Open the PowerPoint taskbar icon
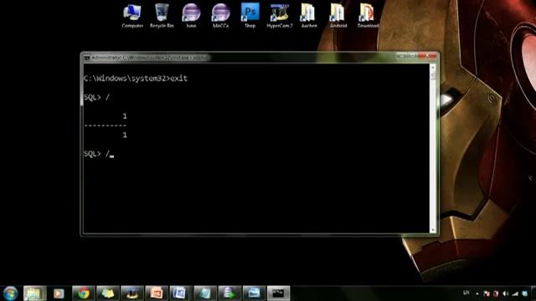Image resolution: width=536 pixels, height=301 pixels. tap(157, 293)
